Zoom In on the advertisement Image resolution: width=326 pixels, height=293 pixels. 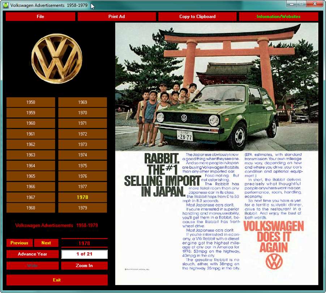coord(84,266)
